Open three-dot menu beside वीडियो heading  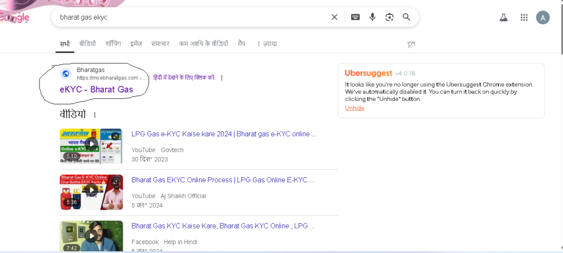click(95, 115)
